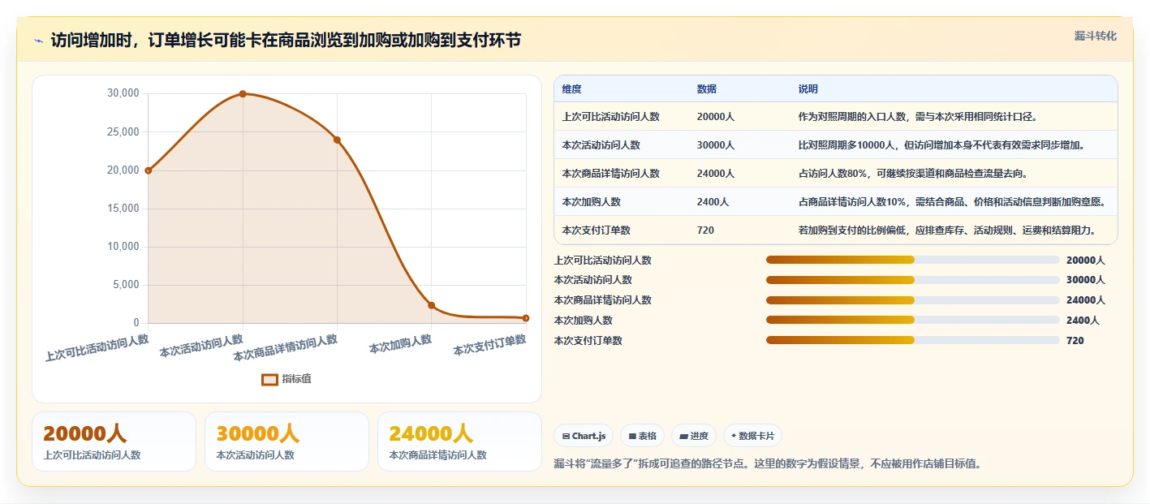Select the 表格 chip
The height and width of the screenshot is (504, 1150).
coord(642,436)
